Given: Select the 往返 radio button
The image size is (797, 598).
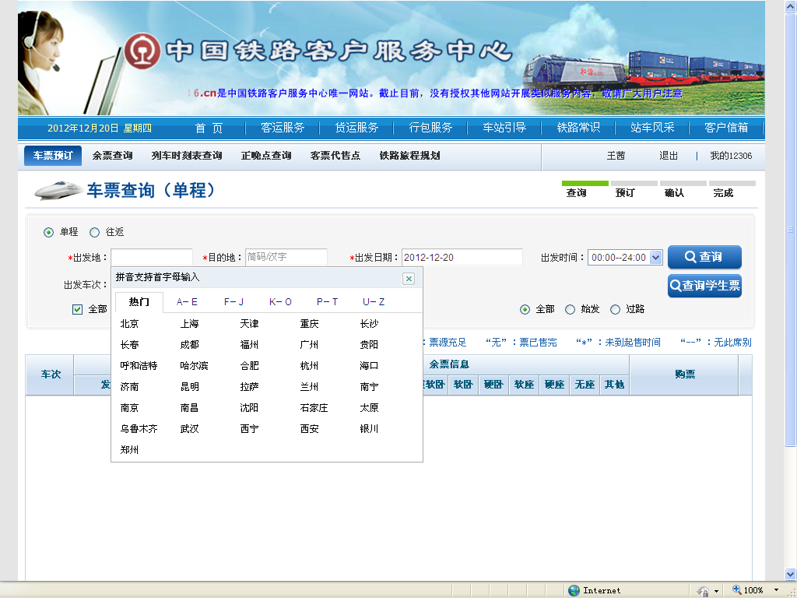Looking at the screenshot, I should click(94, 232).
